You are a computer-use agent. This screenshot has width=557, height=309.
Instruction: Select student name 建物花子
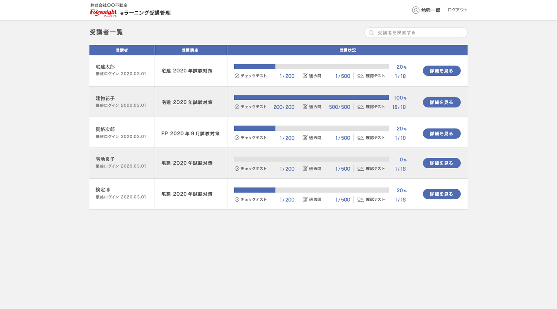click(105, 98)
